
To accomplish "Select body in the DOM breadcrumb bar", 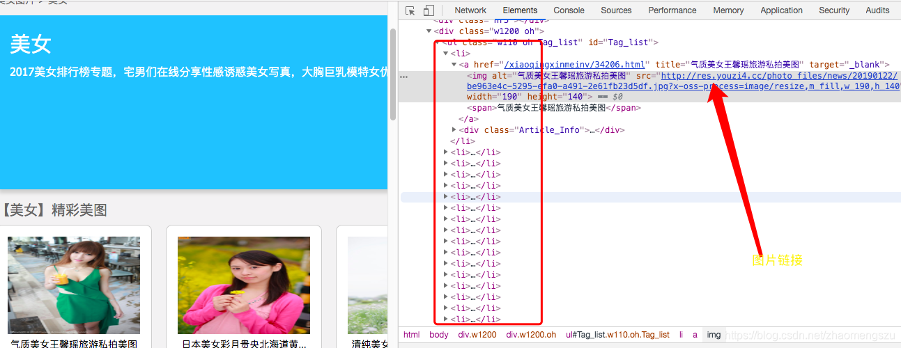I will 439,335.
